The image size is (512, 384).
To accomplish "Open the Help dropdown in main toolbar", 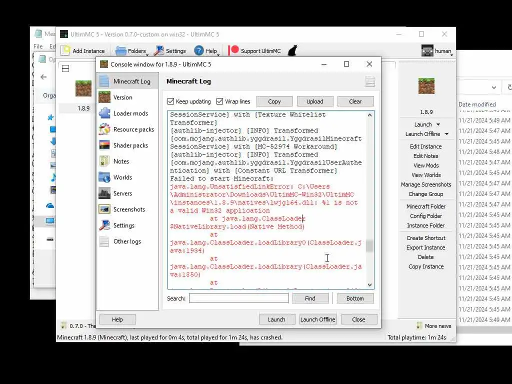I will 206,51.
